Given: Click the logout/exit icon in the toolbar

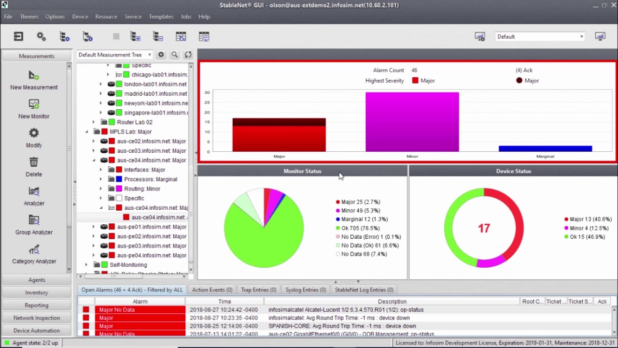Looking at the screenshot, I should [18, 36].
